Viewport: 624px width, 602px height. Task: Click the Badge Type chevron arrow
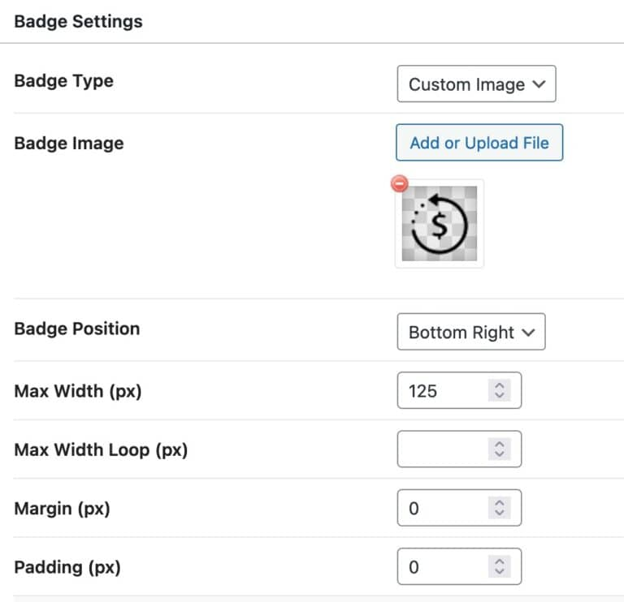[539, 84]
